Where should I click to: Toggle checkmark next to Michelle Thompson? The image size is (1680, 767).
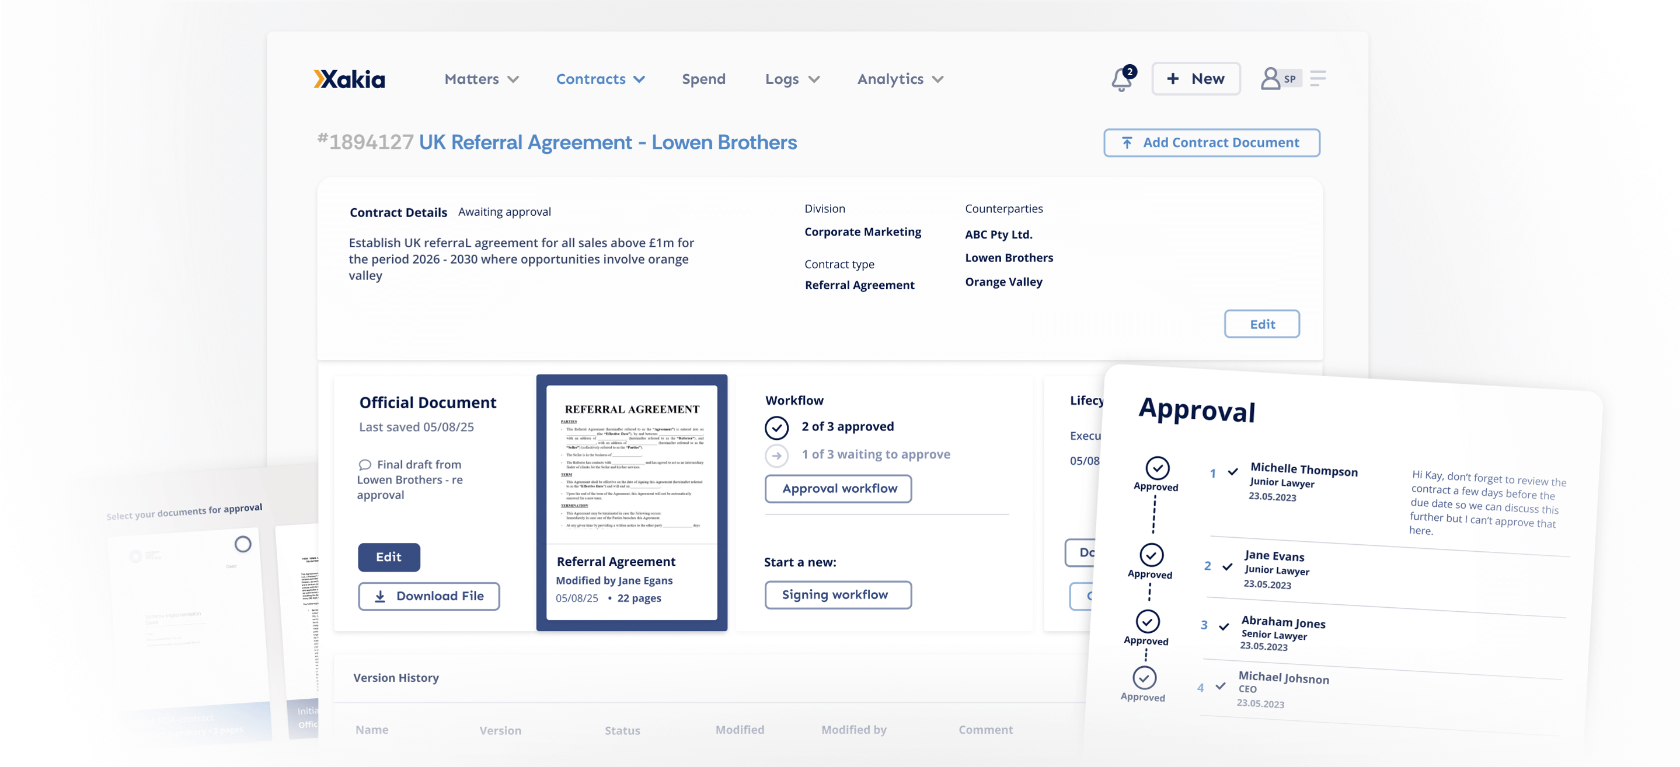[1233, 472]
